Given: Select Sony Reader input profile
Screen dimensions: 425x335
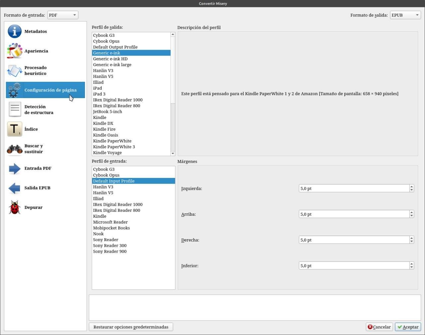Looking at the screenshot, I should (x=133, y=240).
